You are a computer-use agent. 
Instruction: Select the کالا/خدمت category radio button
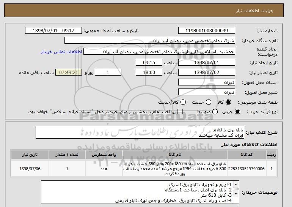pyautogui.click(x=183, y=102)
